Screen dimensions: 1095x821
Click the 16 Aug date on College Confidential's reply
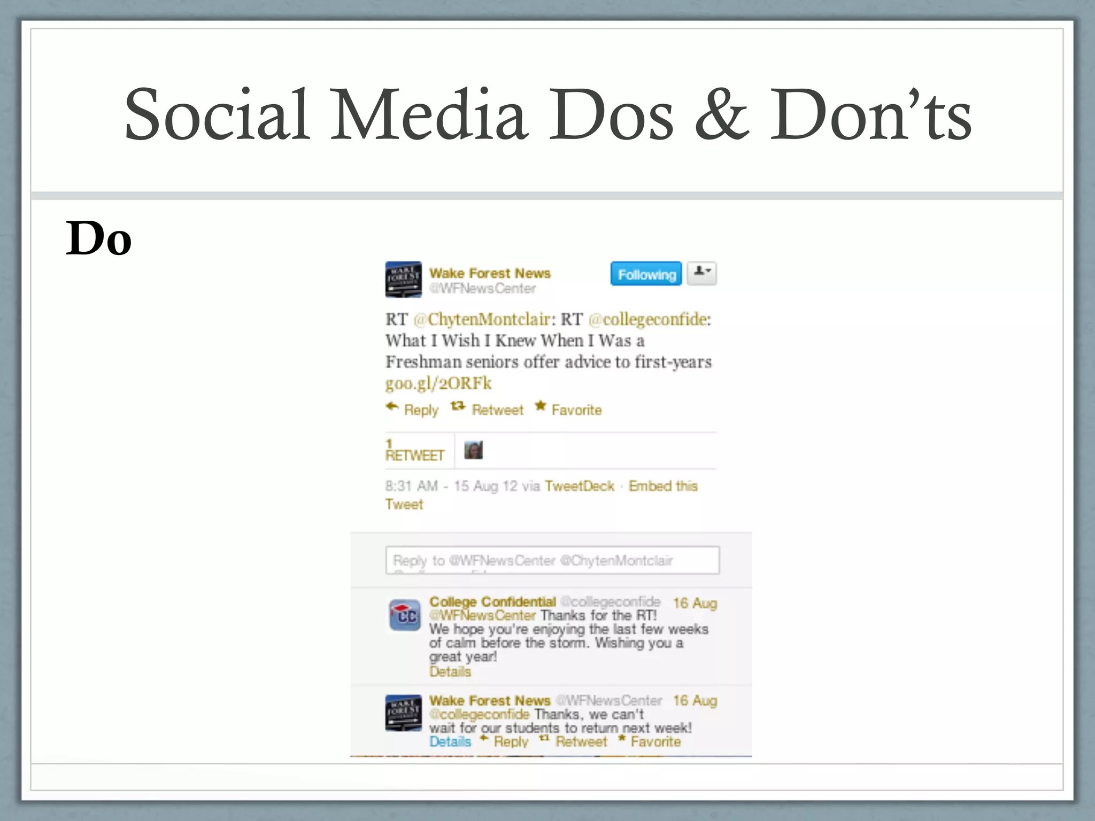point(695,603)
